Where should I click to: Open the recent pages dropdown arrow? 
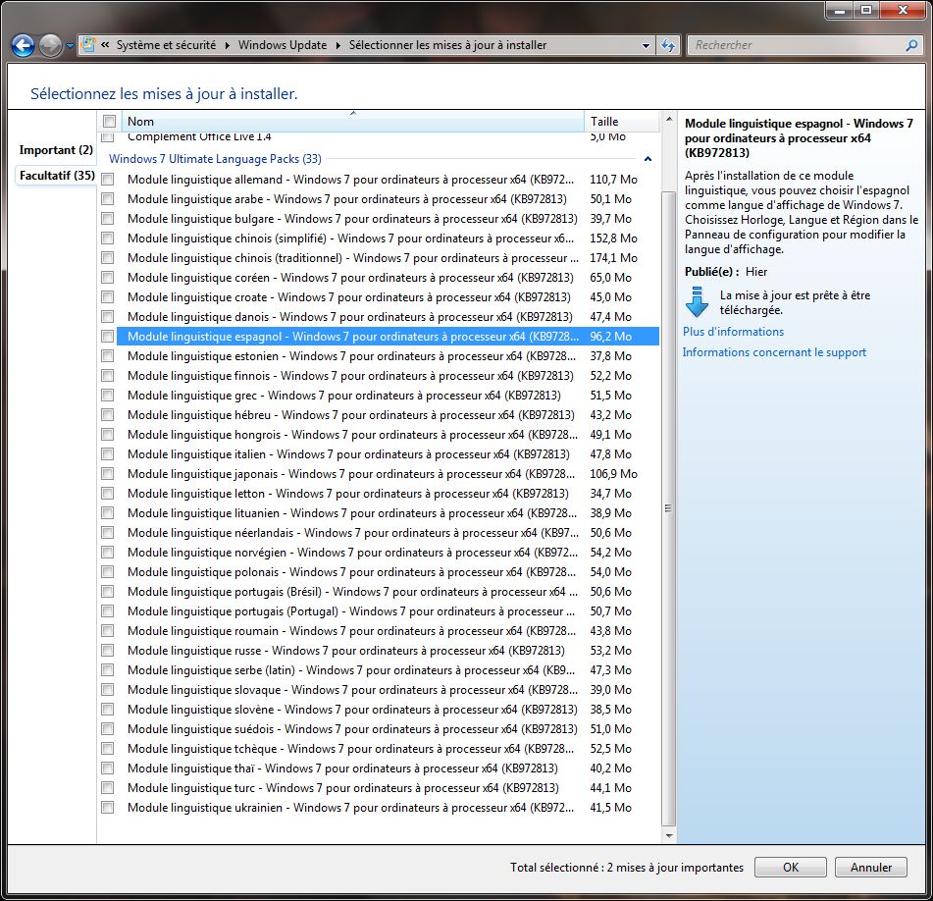[70, 46]
